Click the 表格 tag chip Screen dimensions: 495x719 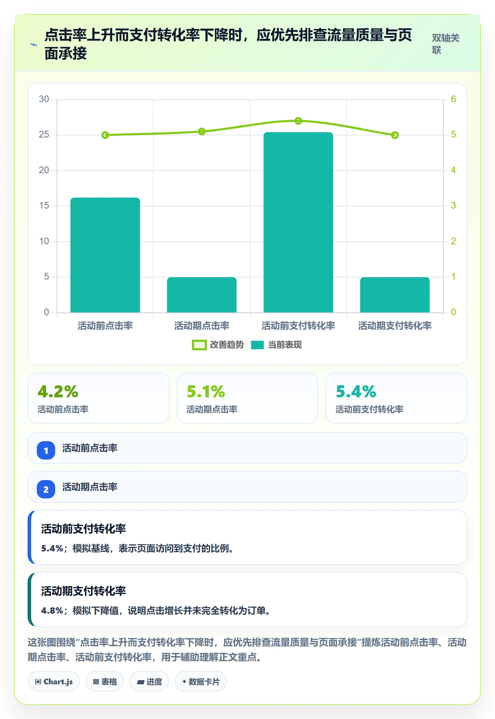coord(105,682)
